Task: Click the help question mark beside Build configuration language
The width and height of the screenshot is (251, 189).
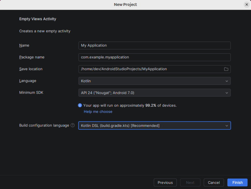Action: click(72, 125)
